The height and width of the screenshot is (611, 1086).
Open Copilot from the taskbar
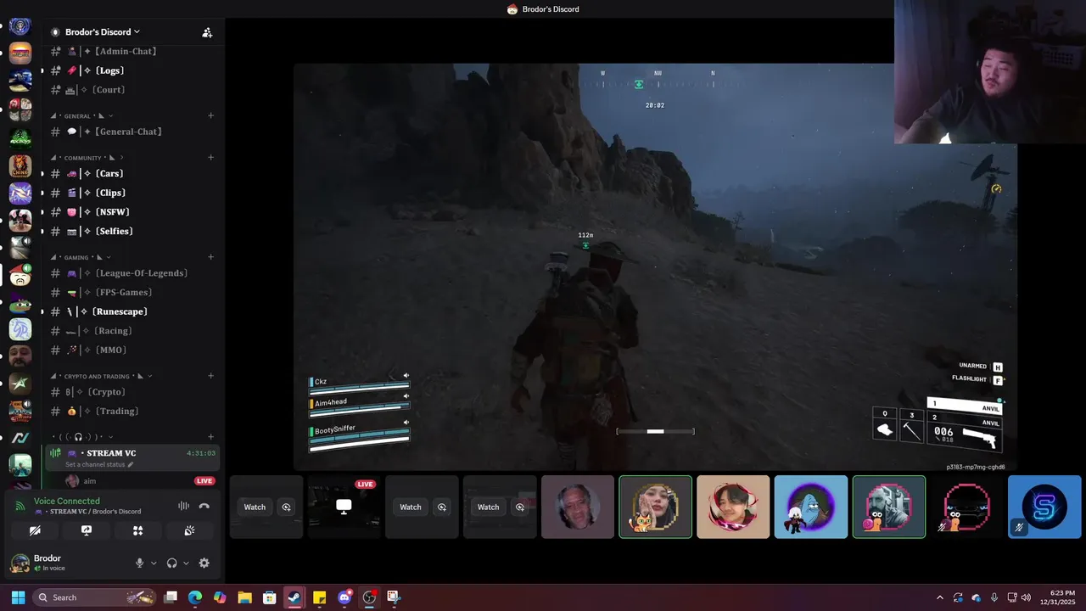tap(220, 597)
